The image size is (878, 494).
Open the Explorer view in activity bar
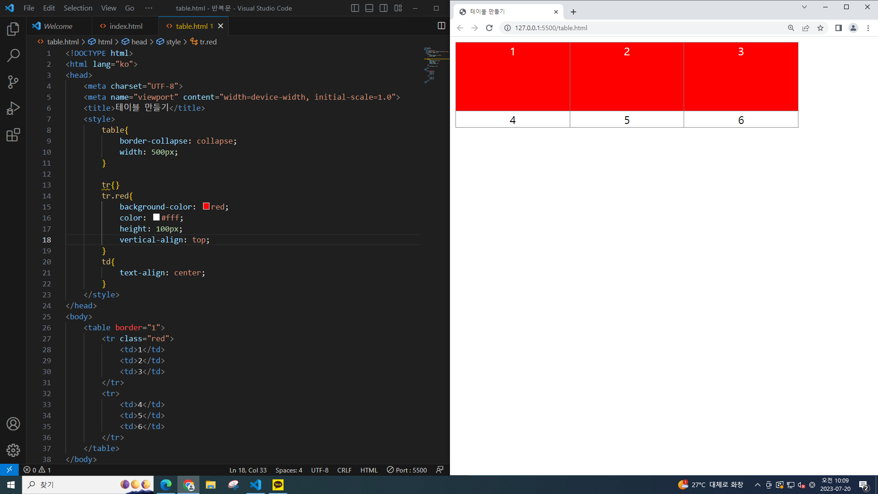[13, 29]
